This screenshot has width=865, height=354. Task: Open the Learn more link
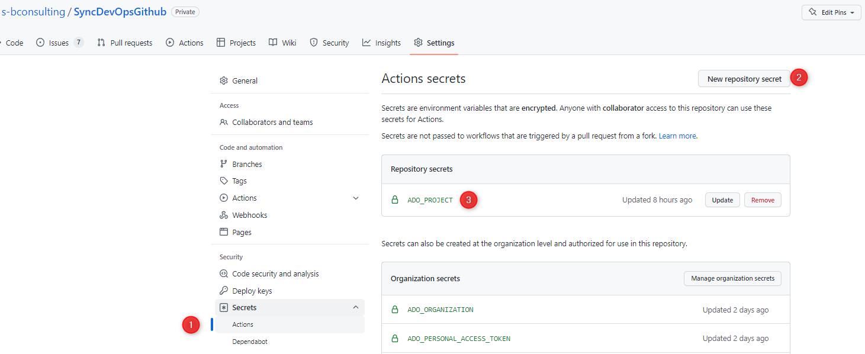pyautogui.click(x=677, y=136)
